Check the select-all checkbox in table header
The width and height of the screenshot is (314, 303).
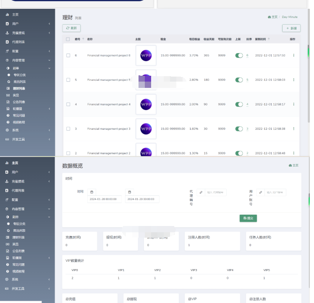68,39
